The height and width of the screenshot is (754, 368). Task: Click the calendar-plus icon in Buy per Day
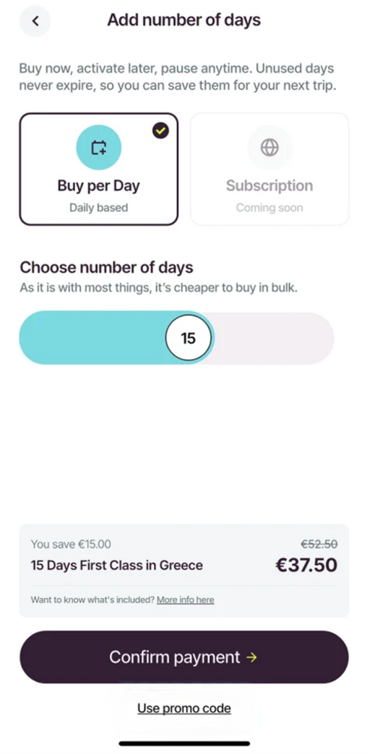coord(99,148)
